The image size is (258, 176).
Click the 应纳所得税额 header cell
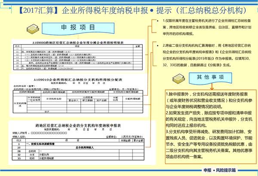pos(27,92)
